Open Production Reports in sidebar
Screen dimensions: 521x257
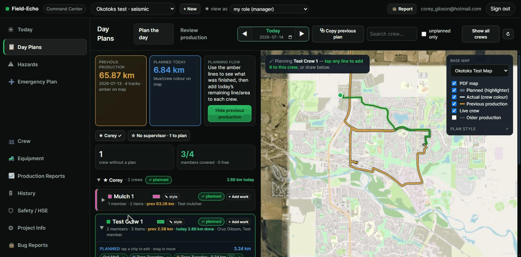point(45,176)
